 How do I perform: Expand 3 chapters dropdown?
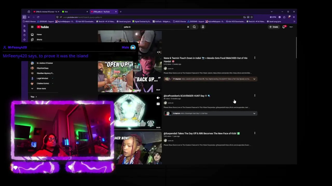pos(254,113)
